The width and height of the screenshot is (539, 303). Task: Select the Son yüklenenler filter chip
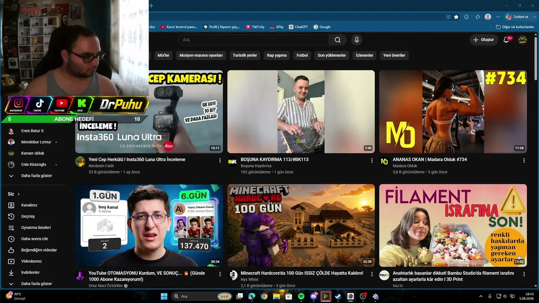click(332, 55)
